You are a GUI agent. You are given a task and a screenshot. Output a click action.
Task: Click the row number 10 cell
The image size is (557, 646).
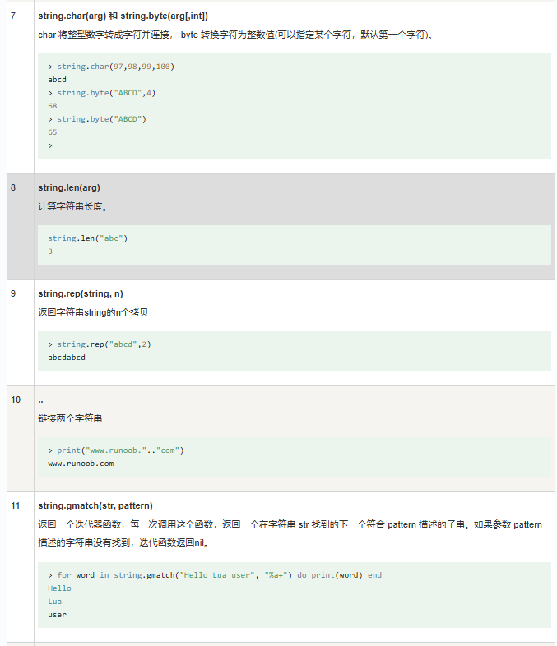21,439
